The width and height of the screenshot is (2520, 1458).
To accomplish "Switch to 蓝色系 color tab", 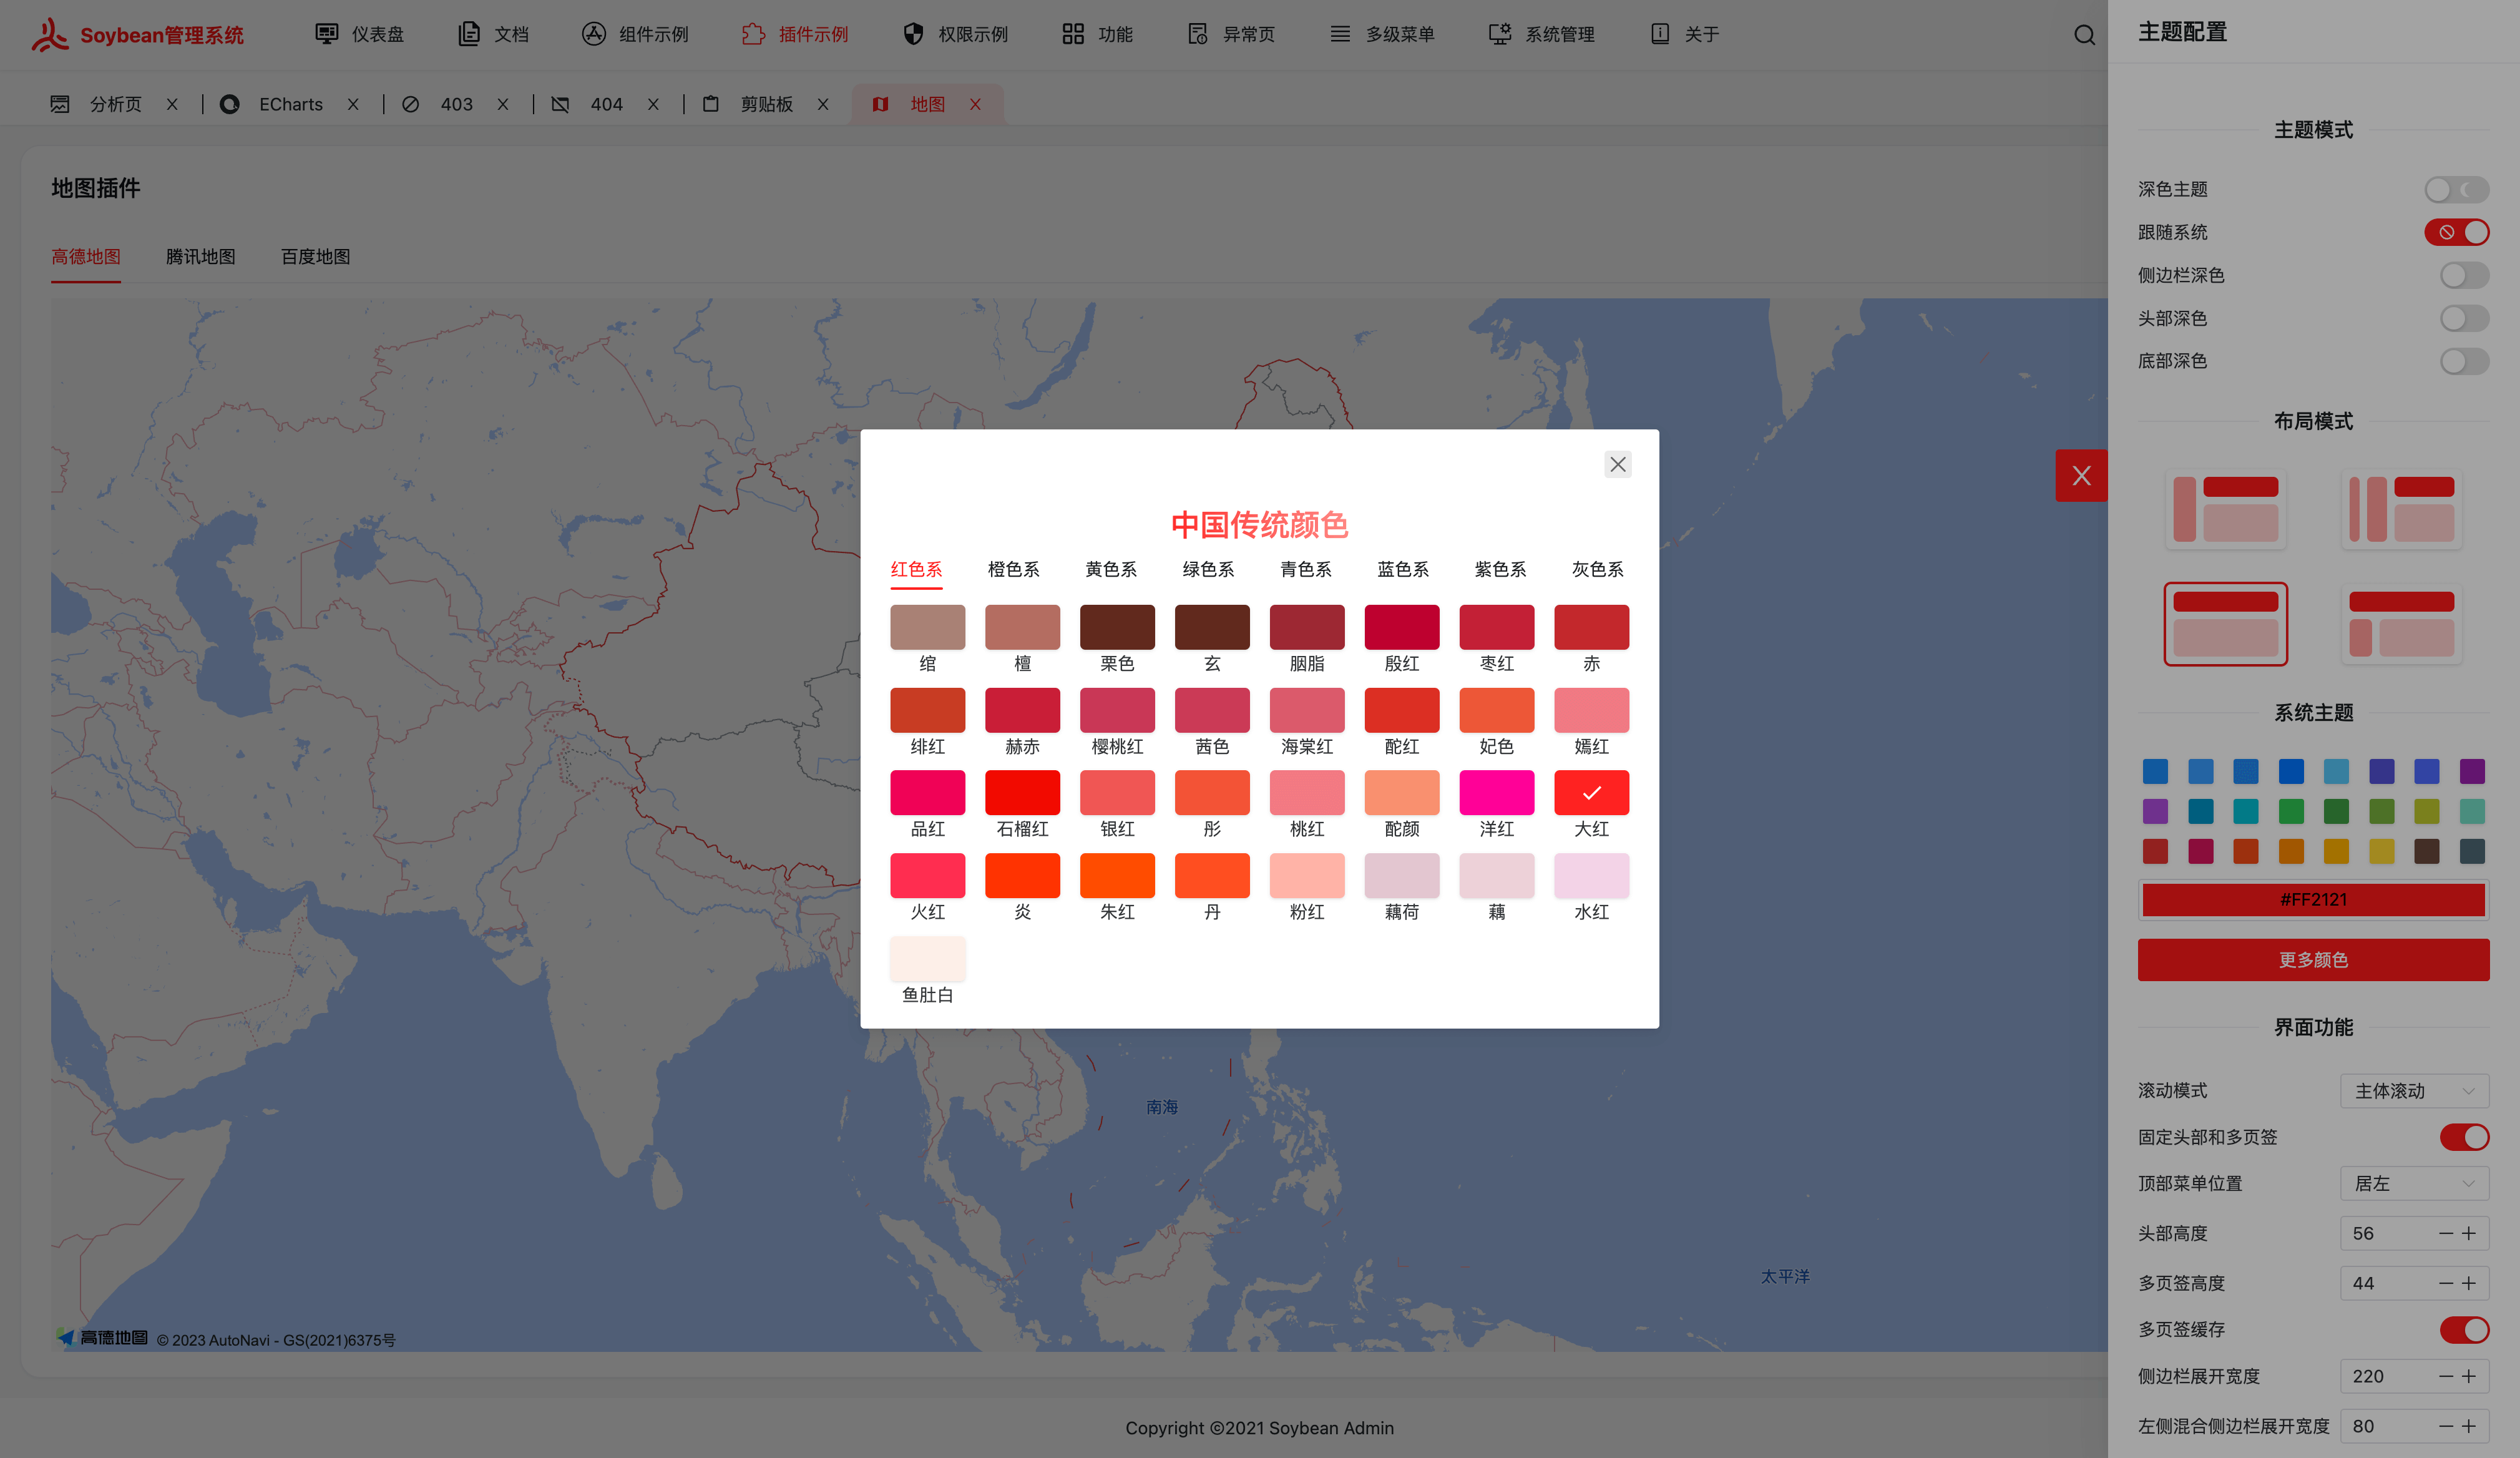I will coord(1402,569).
